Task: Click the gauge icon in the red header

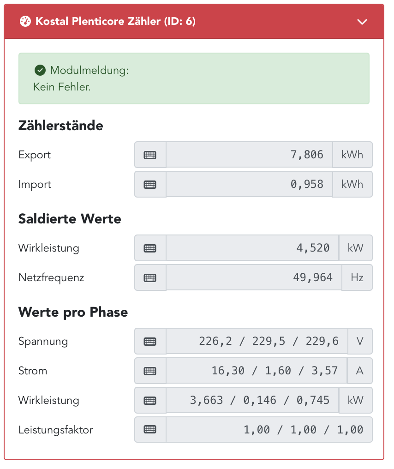Action: (x=25, y=21)
